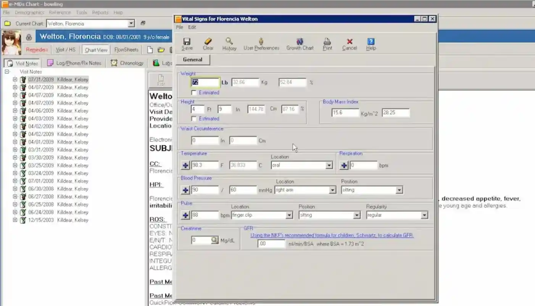The image size is (535, 306).
Task: Click the Schwartz GFR formula link
Action: (331, 235)
